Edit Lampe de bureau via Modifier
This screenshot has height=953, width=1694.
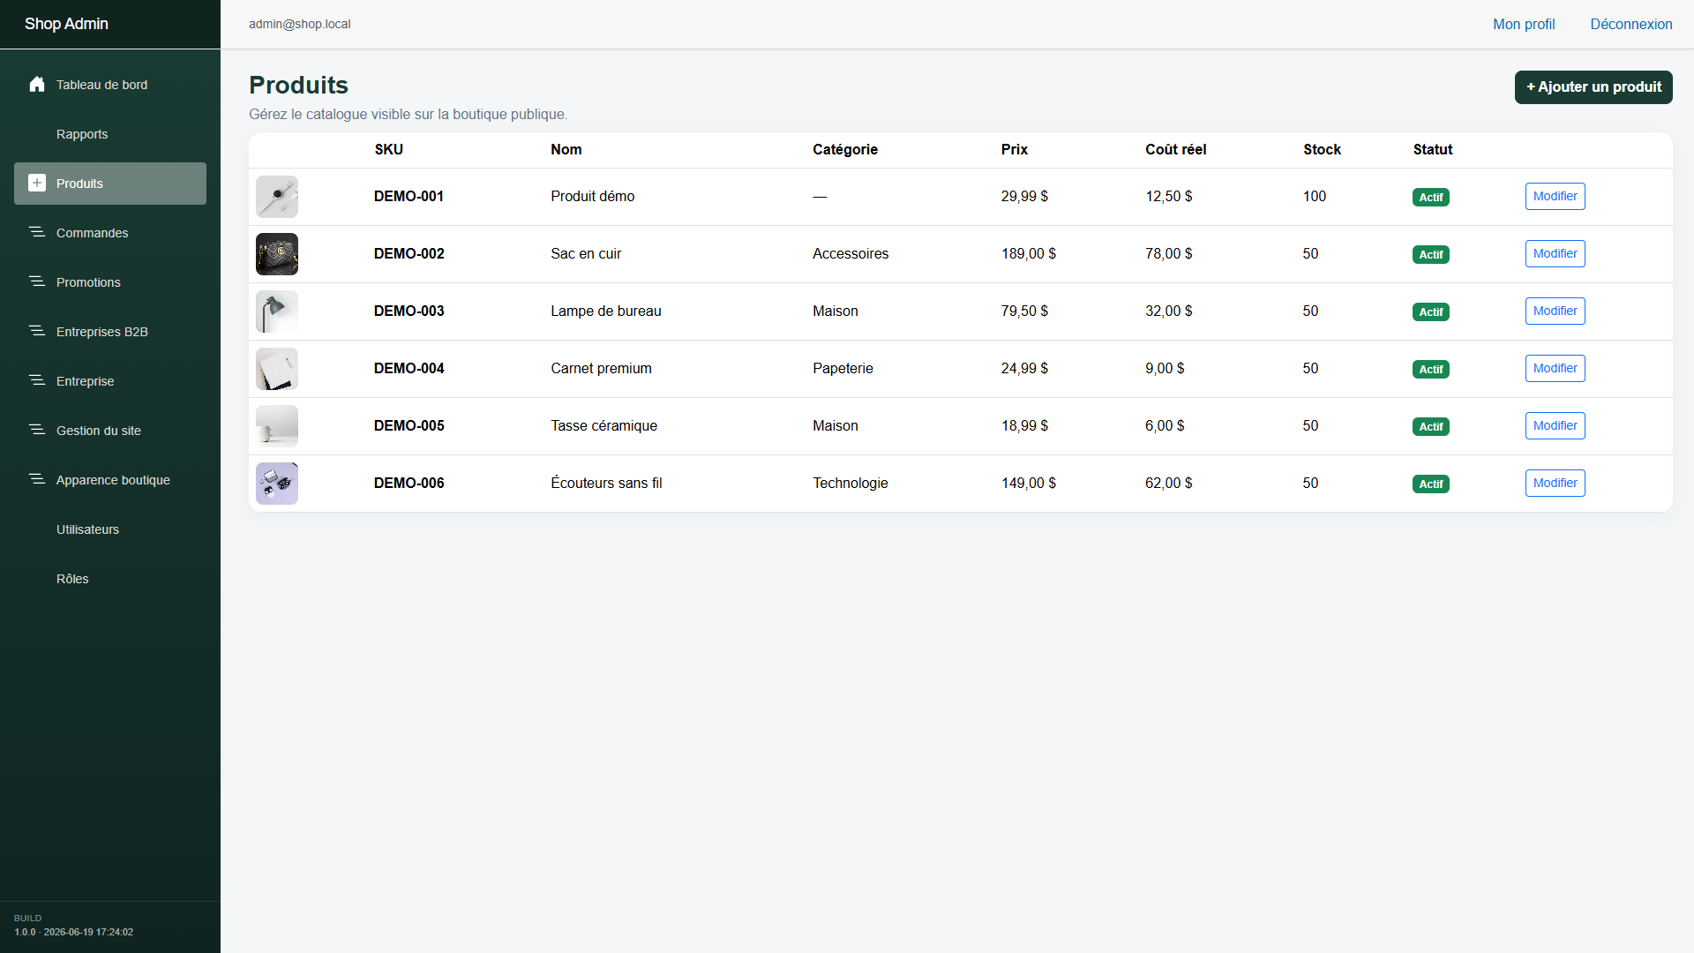coord(1555,311)
